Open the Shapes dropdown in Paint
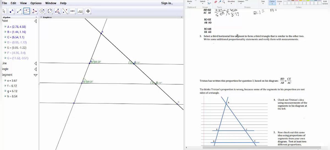This screenshot has width=330, height=150. point(241,4)
